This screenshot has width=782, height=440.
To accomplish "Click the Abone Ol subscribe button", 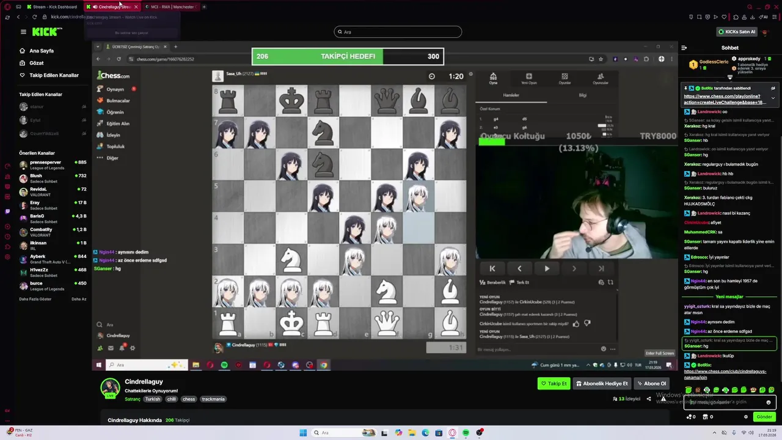I will tap(651, 383).
